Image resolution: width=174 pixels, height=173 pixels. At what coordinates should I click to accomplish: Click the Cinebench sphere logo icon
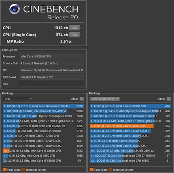(15, 9)
